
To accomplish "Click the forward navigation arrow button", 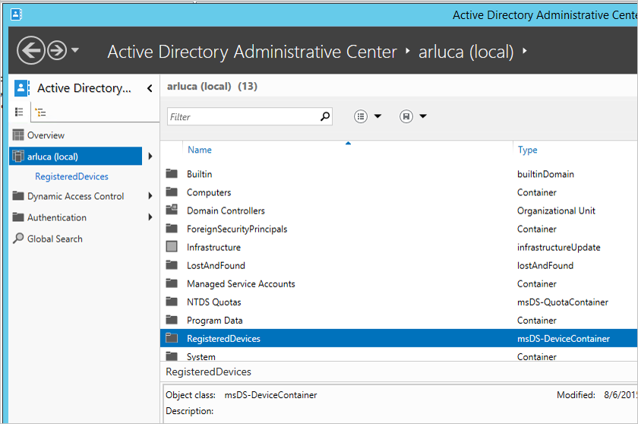I will coord(57,51).
